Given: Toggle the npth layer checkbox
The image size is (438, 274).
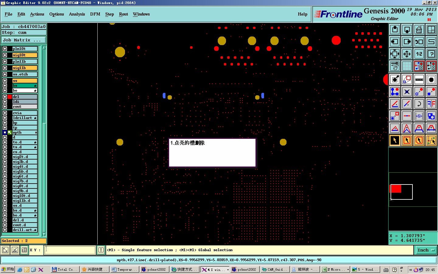Looking at the screenshot, I should [5, 132].
